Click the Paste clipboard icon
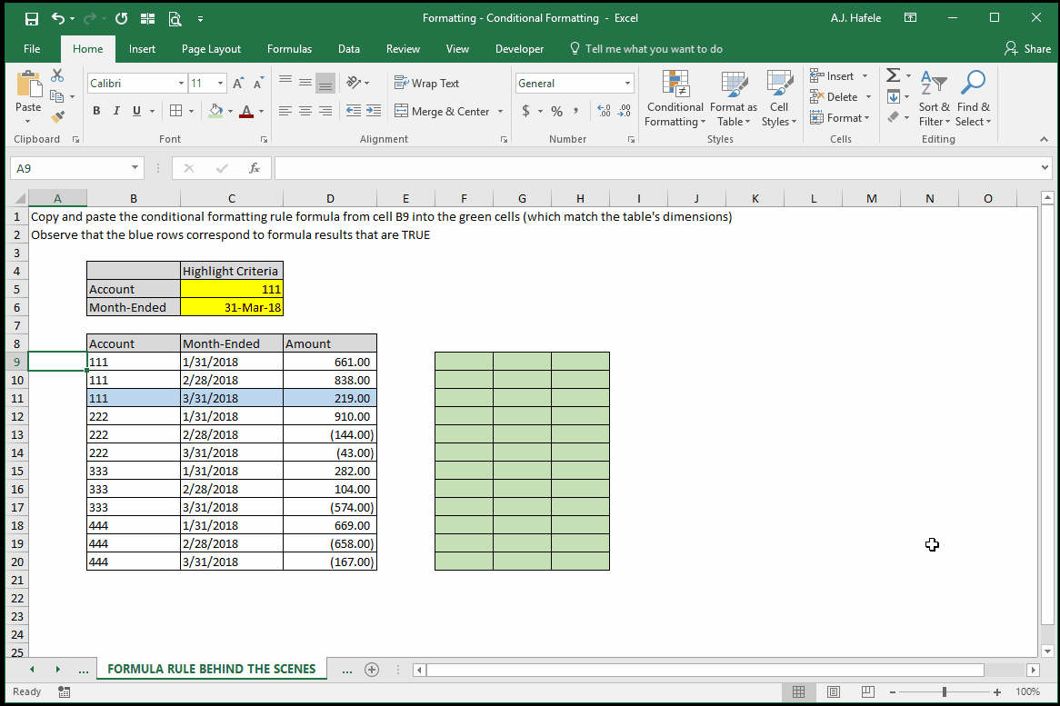This screenshot has height=706, width=1060. (28, 85)
